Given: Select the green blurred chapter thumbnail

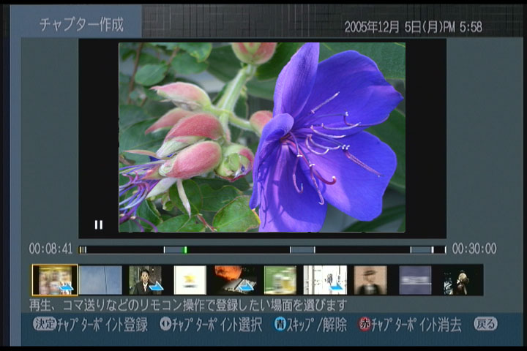Looking at the screenshot, I should pos(280,280).
